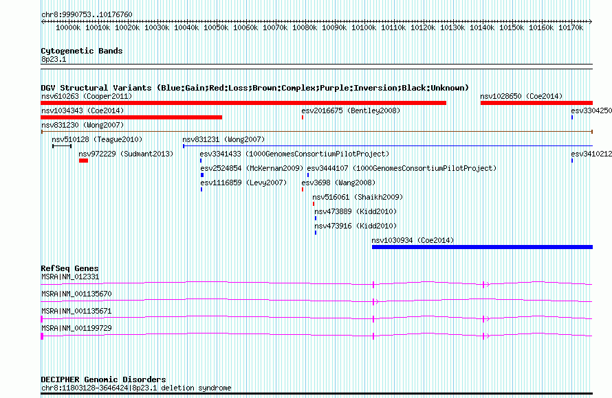Click the 10080k ruler label

click(x=305, y=27)
